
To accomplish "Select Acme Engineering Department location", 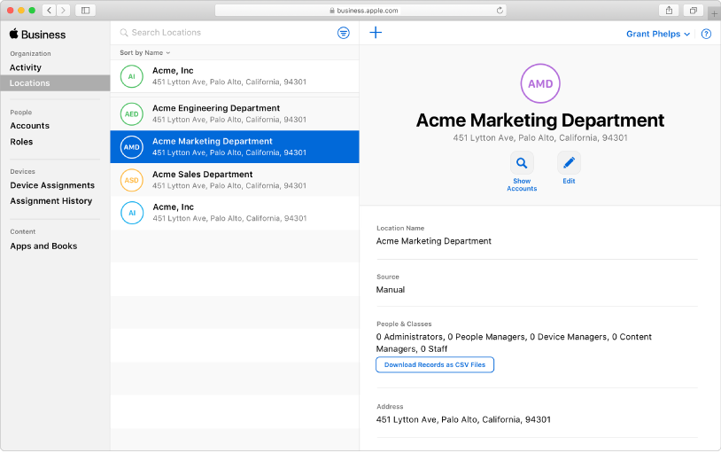I will (235, 113).
